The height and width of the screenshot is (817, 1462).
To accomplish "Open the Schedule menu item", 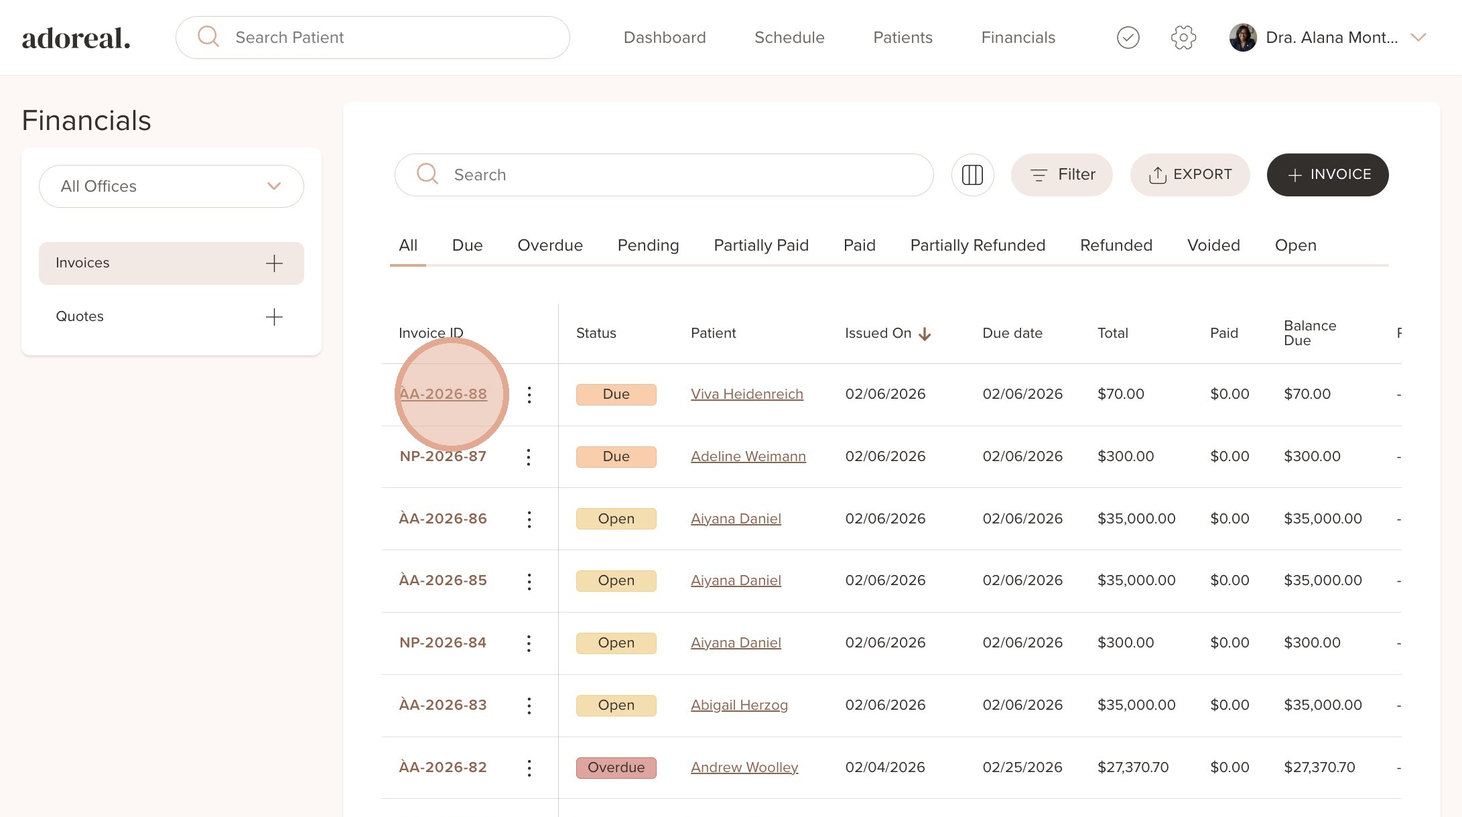I will point(789,38).
